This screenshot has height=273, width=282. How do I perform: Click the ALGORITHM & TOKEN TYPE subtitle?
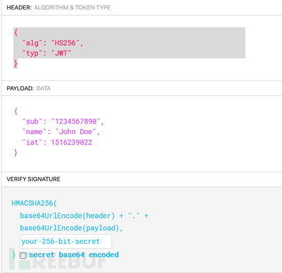[x=72, y=8]
